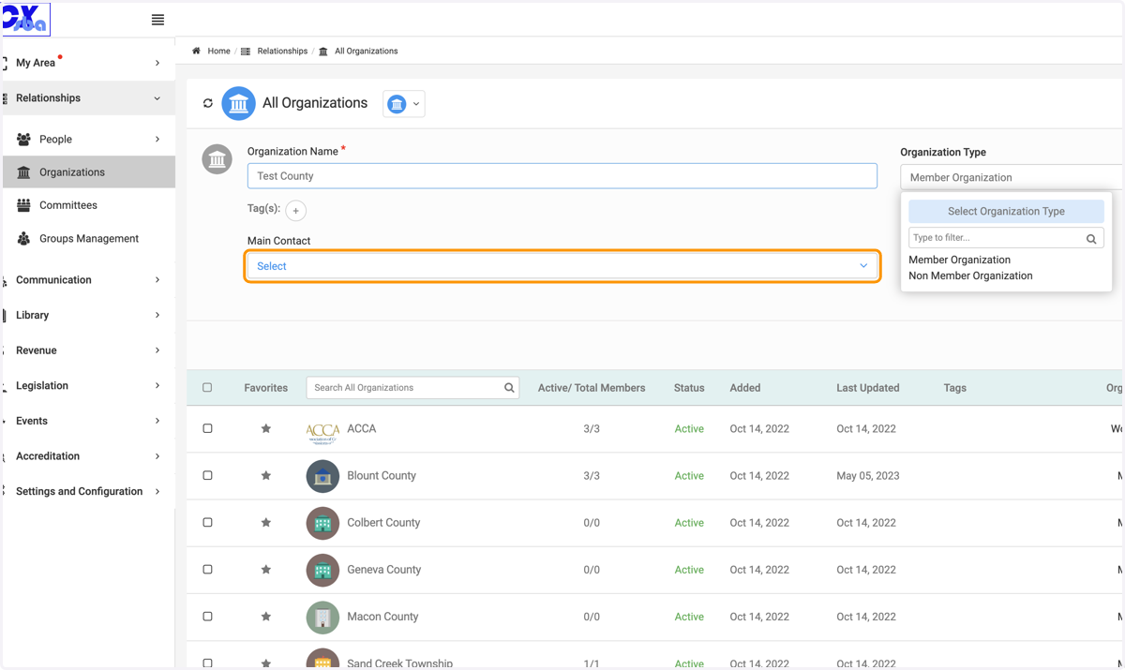1125x670 pixels.
Task: Open the Main Contact Select dropdown
Action: 562,266
